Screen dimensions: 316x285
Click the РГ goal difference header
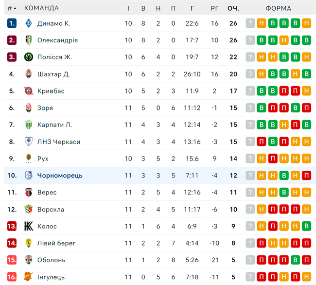pyautogui.click(x=214, y=8)
